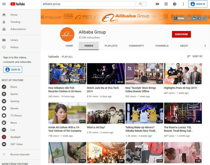Open 'Watch Jack Ma at Viva Tech 2019' title
Viewport: 210px width, 165px height.
pos(103,90)
